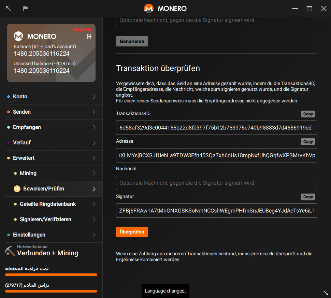Click the top optional message field above Generieren
This screenshot has height=298, width=331.
(217, 22)
